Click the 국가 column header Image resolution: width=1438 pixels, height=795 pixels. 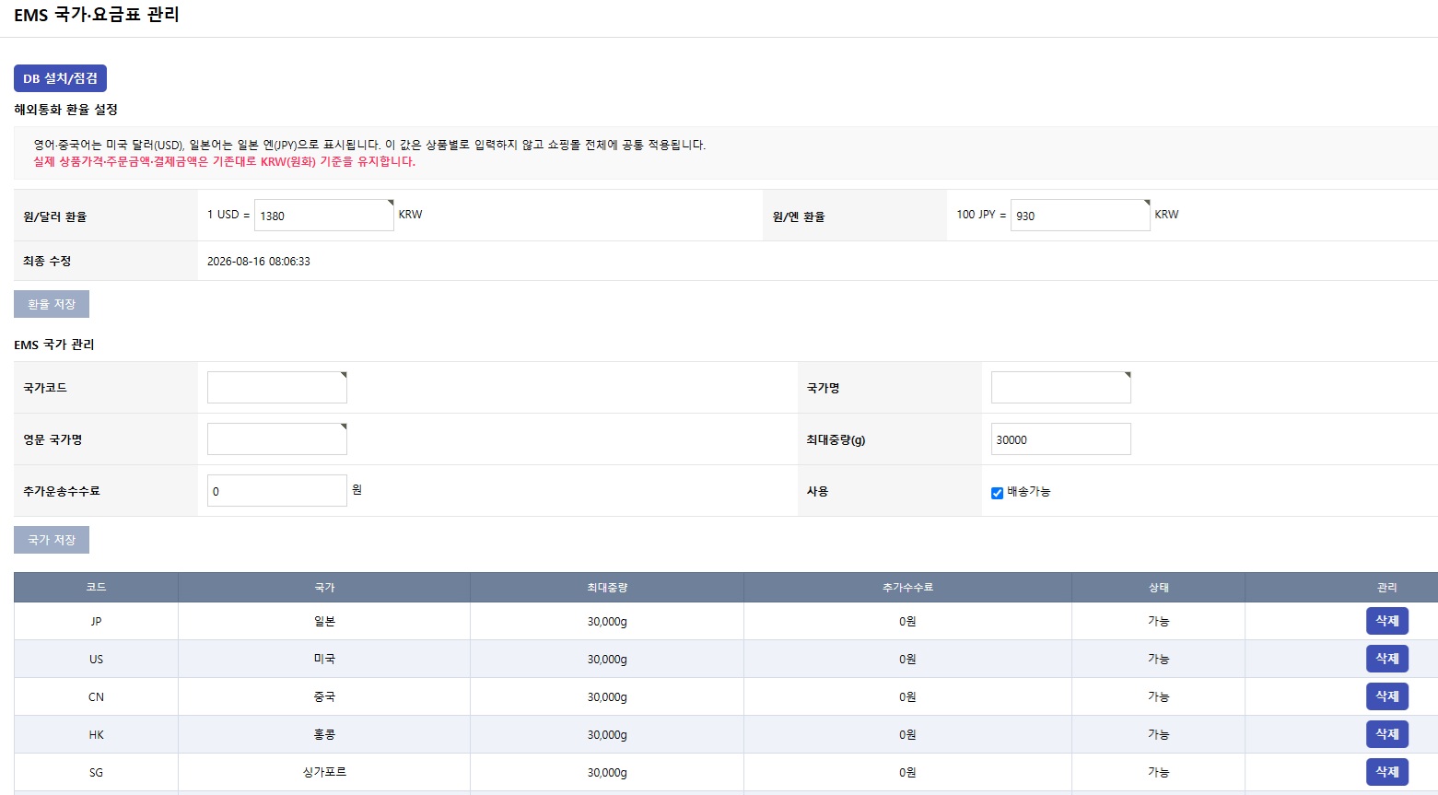pyautogui.click(x=324, y=588)
